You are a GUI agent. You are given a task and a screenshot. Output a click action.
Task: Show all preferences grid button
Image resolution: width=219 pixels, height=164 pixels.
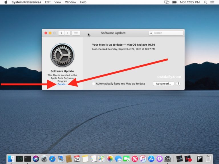point(76,33)
